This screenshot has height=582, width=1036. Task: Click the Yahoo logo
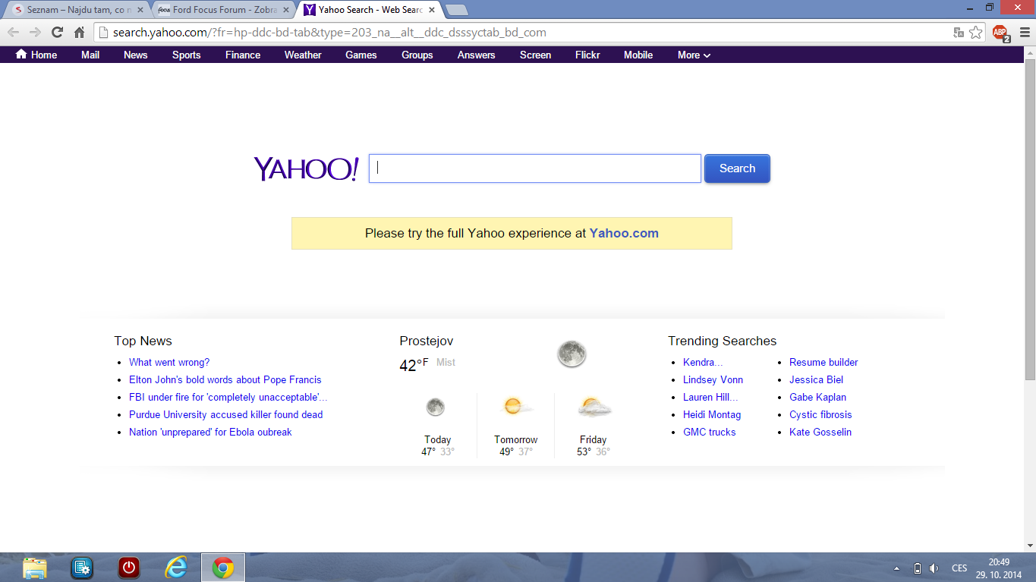pyautogui.click(x=306, y=168)
